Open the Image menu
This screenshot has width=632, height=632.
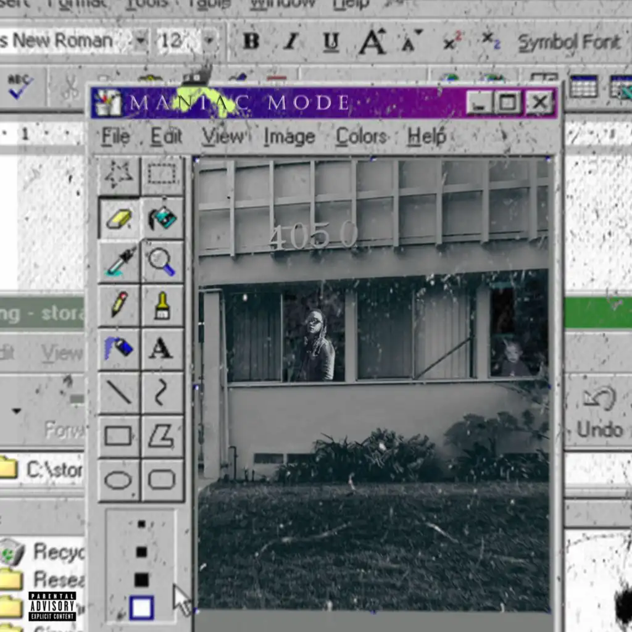click(x=289, y=136)
